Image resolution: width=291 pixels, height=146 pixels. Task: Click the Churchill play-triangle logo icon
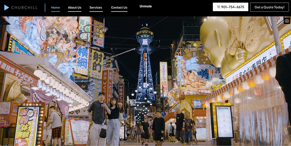tap(7, 7)
